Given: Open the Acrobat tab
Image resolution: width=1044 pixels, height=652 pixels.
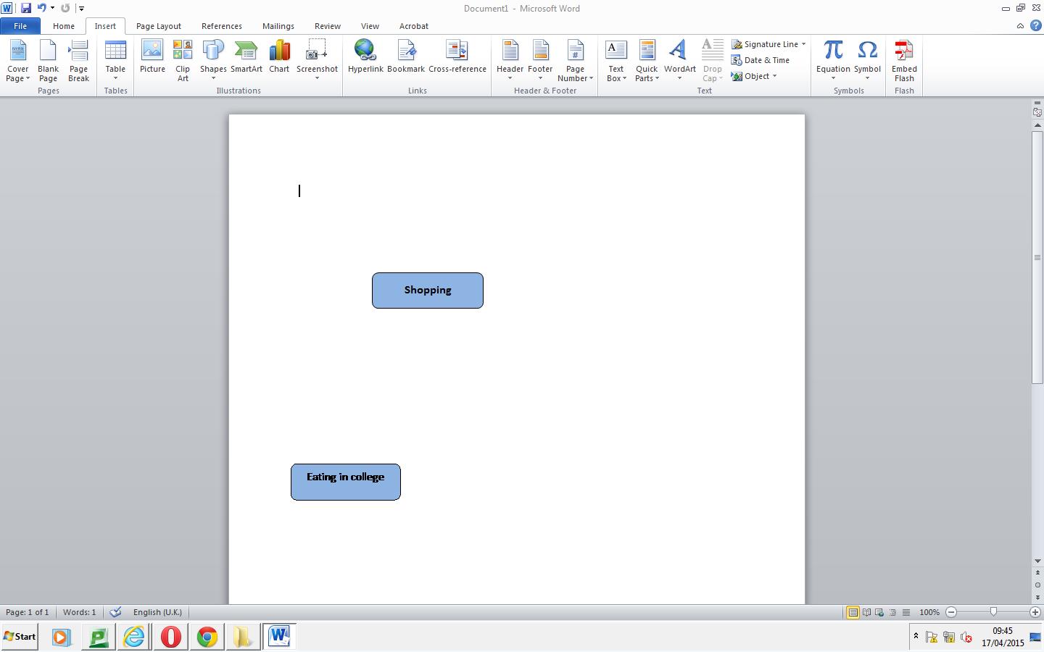Looking at the screenshot, I should point(414,26).
